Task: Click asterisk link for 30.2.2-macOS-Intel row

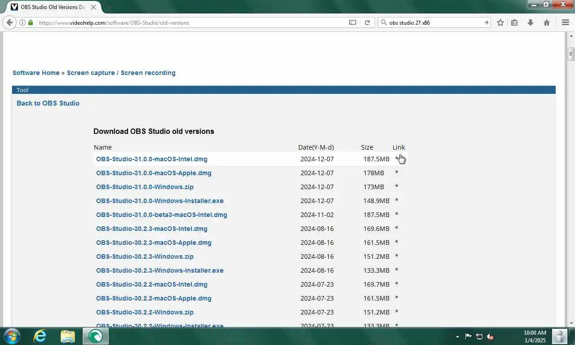Action: coord(397,285)
